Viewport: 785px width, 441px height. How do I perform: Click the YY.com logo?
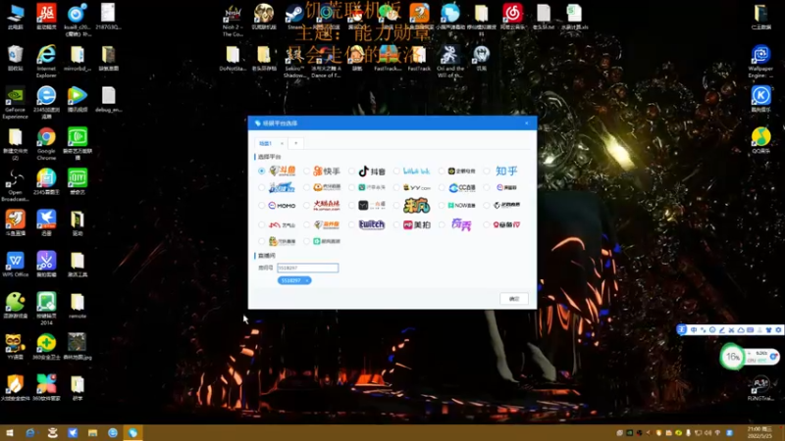pyautogui.click(x=416, y=187)
